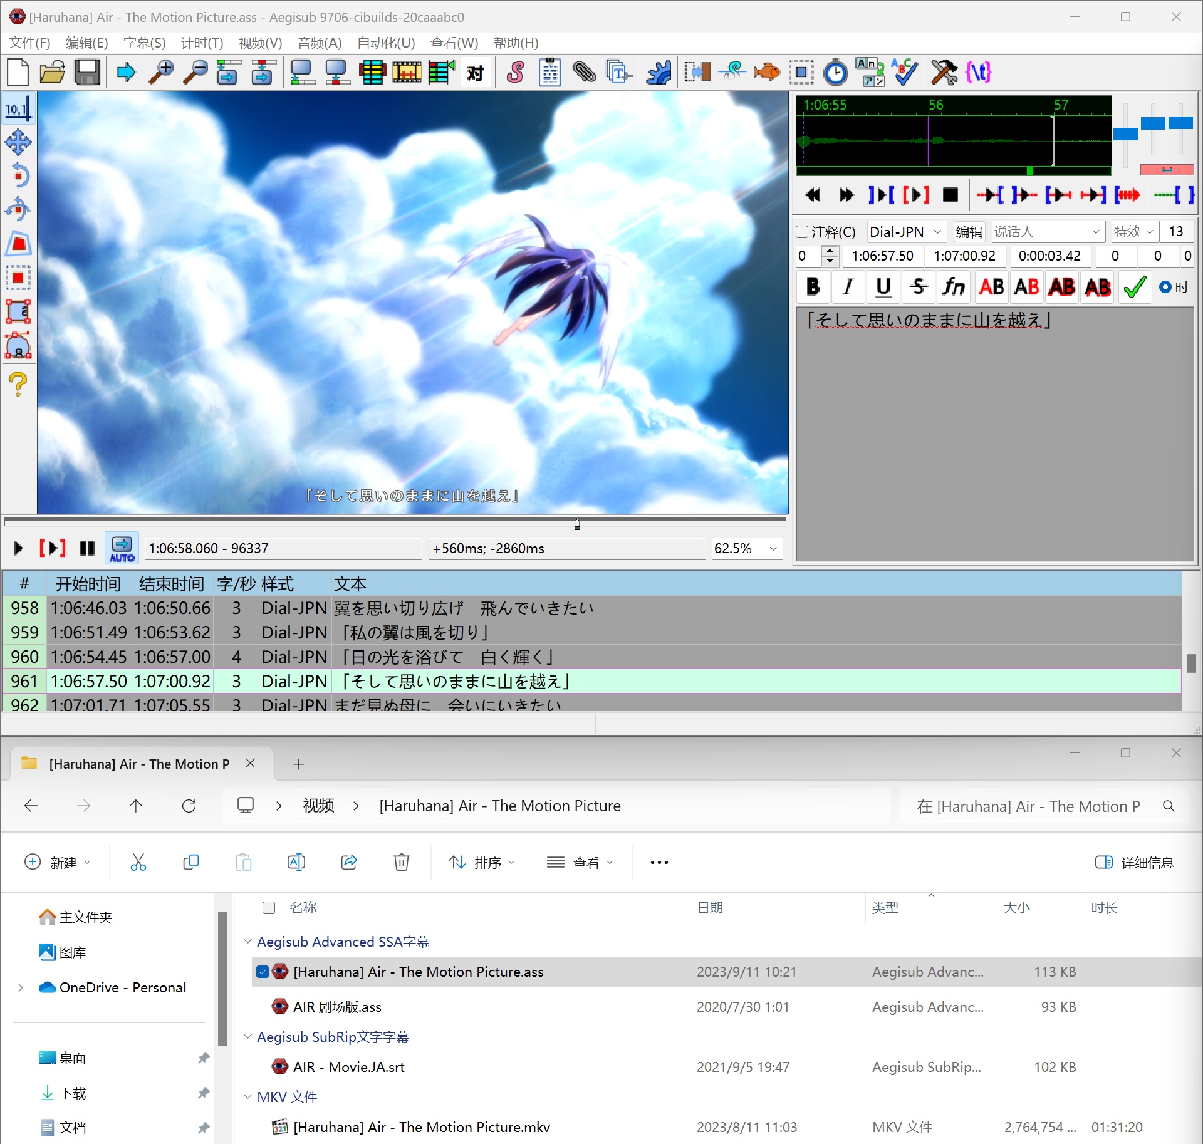Click the 编辑 style edit button

969,232
